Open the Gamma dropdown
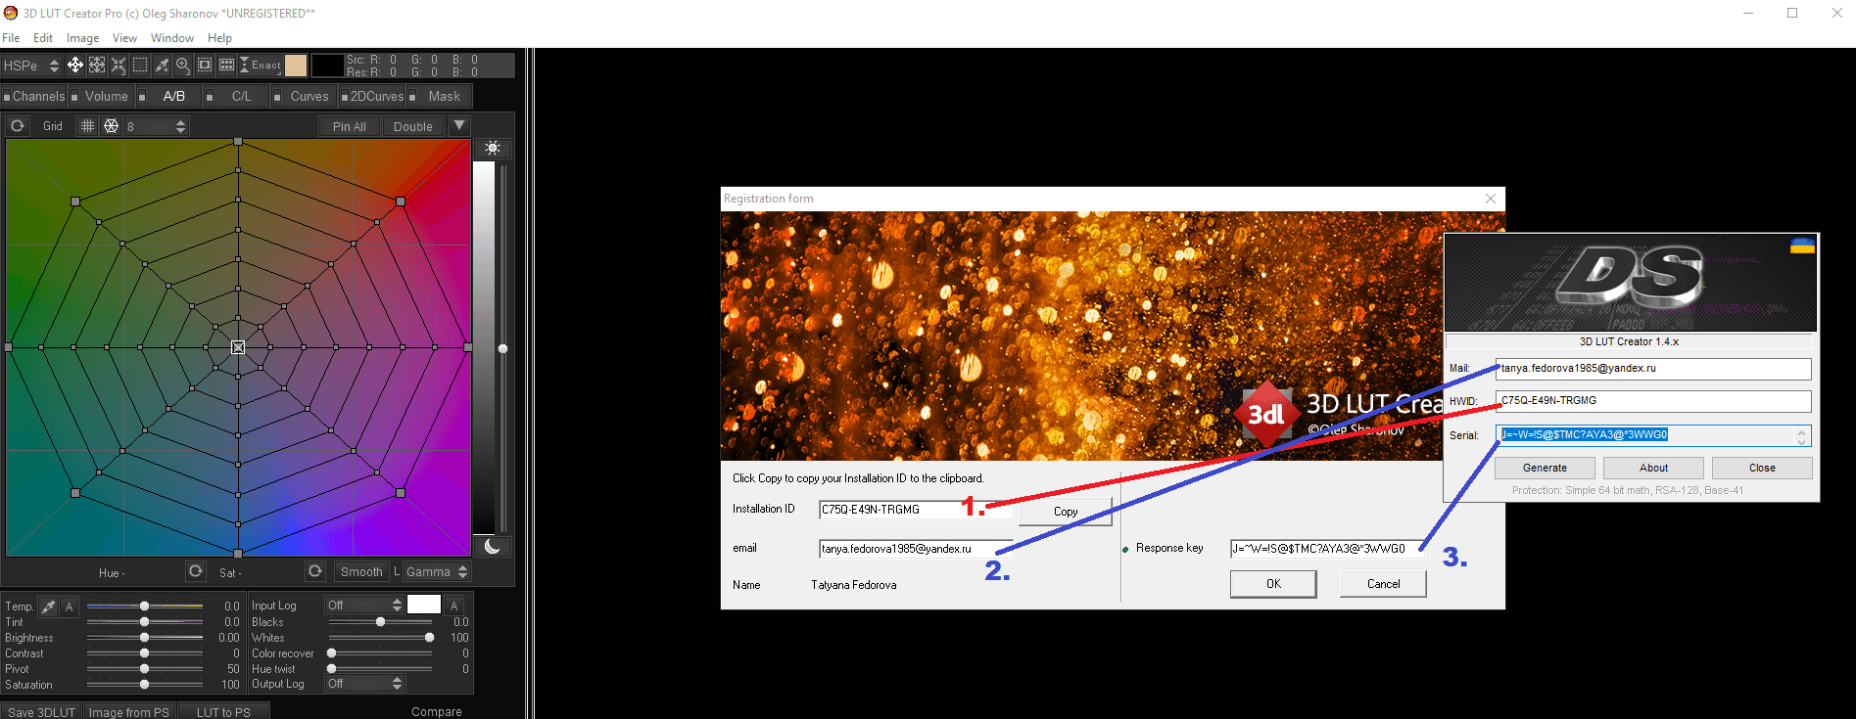The image size is (1856, 719). (437, 571)
